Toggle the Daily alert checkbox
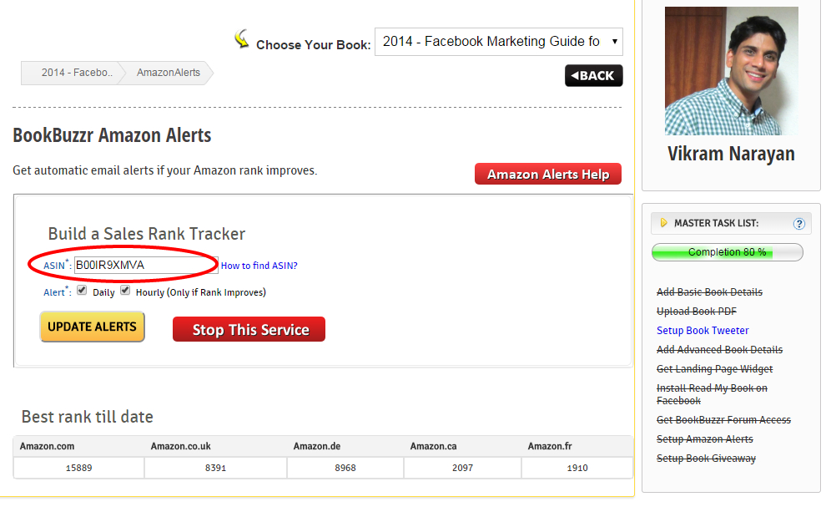The image size is (831, 512). coord(82,290)
